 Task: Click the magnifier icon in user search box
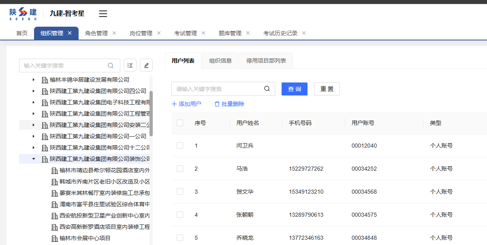tap(267, 89)
